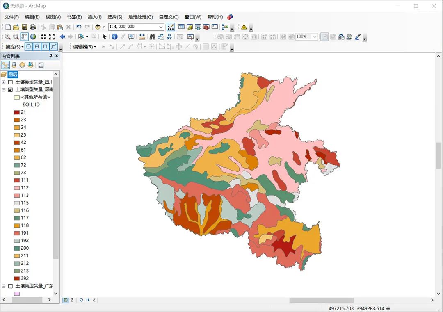Click the color swatch for soil 200

click(x=17, y=248)
